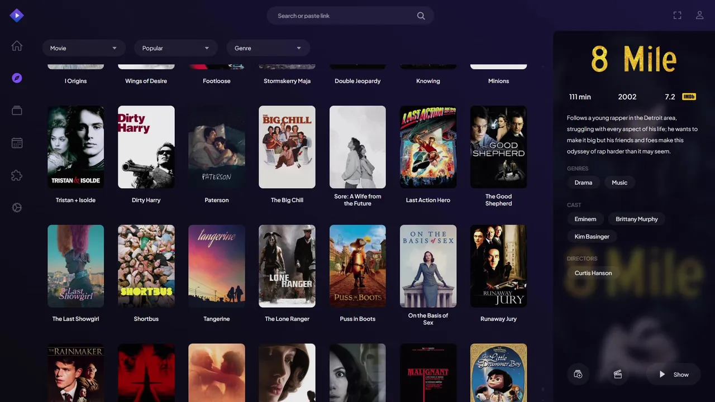
Task: Open The Big Chill poster
Action: [x=287, y=147]
